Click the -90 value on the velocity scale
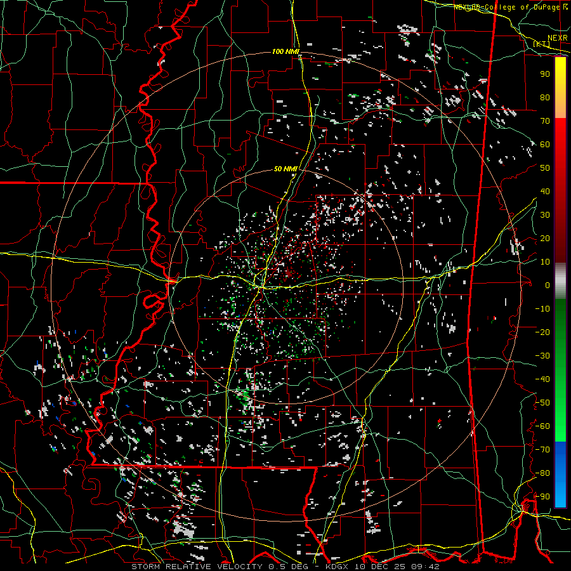Viewport: 571px width, 571px height. coord(542,497)
